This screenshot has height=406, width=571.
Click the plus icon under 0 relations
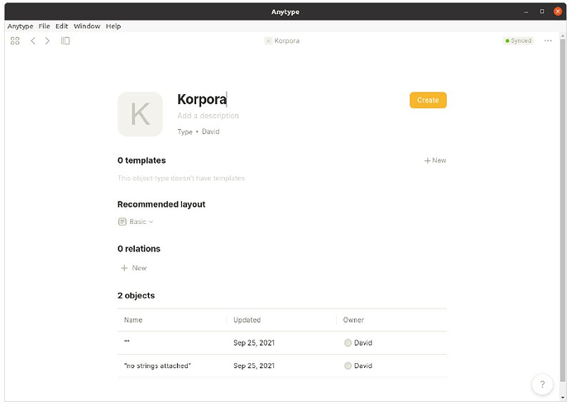tap(124, 268)
